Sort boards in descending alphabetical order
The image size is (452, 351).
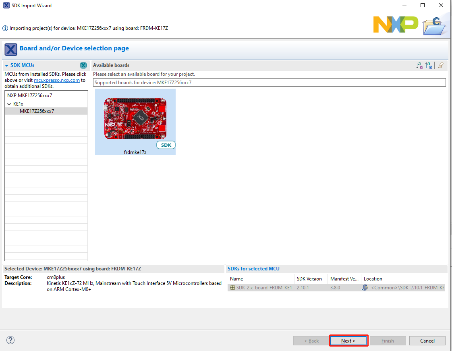click(x=429, y=65)
